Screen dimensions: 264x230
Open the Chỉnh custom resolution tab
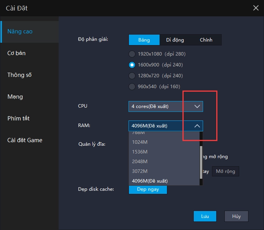tap(206, 40)
